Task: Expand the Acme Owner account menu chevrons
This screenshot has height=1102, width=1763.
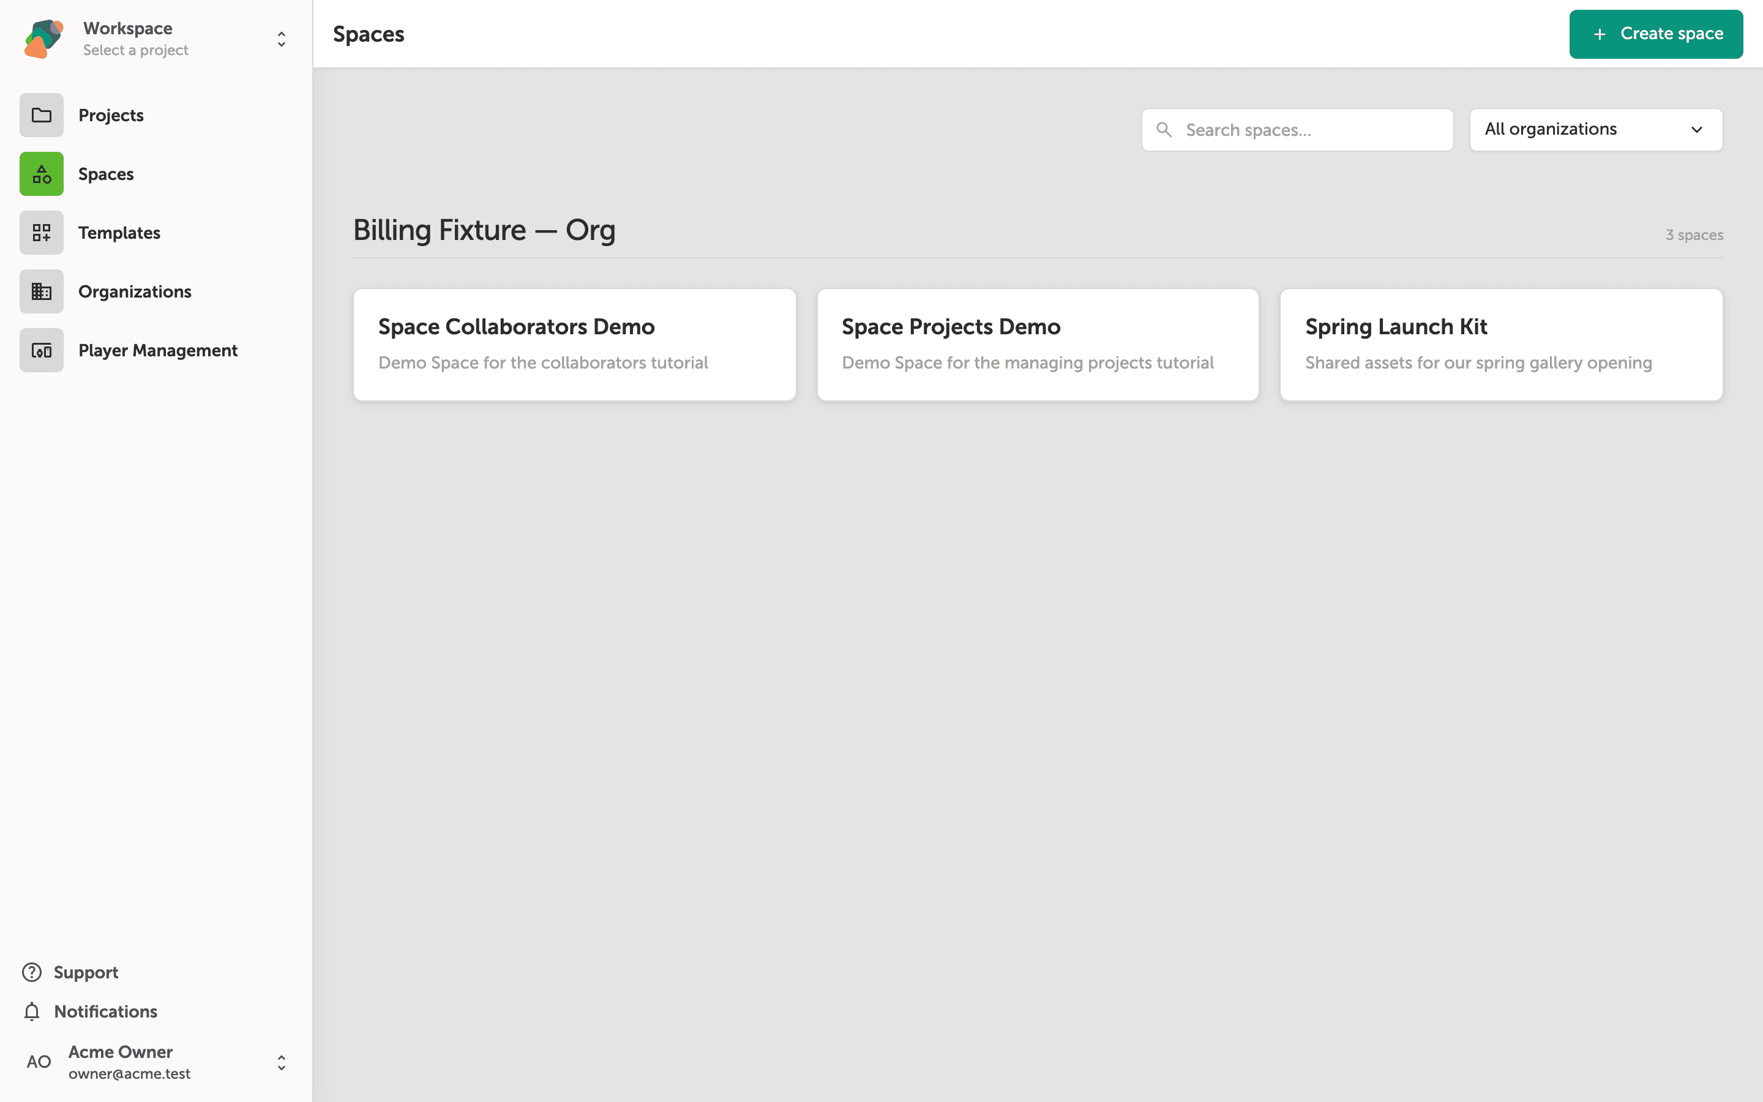Action: pyautogui.click(x=281, y=1063)
